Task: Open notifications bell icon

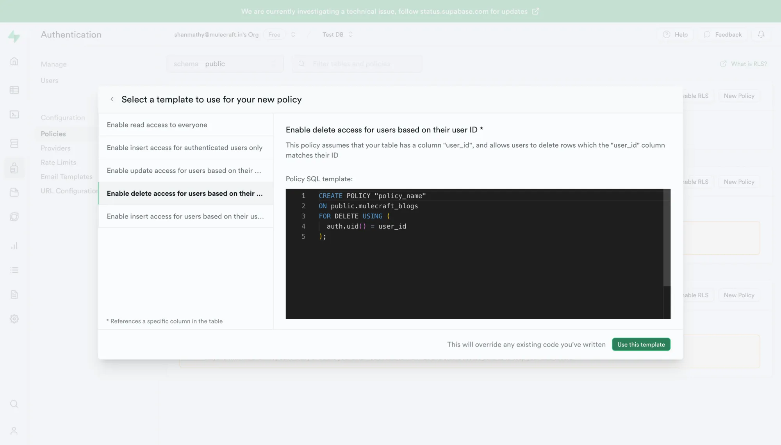Action: pos(761,34)
